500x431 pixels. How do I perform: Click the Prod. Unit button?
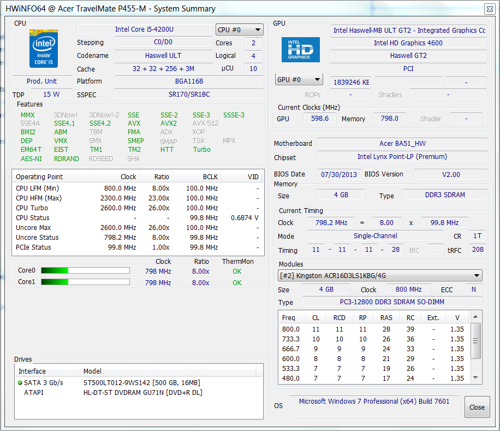[x=42, y=81]
